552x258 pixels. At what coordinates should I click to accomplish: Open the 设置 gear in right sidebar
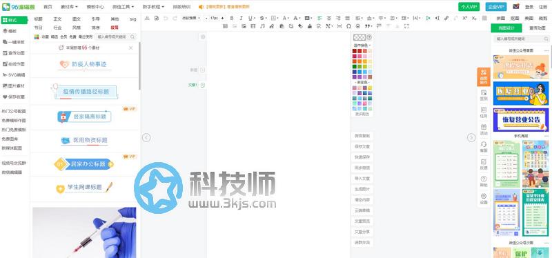(x=484, y=199)
